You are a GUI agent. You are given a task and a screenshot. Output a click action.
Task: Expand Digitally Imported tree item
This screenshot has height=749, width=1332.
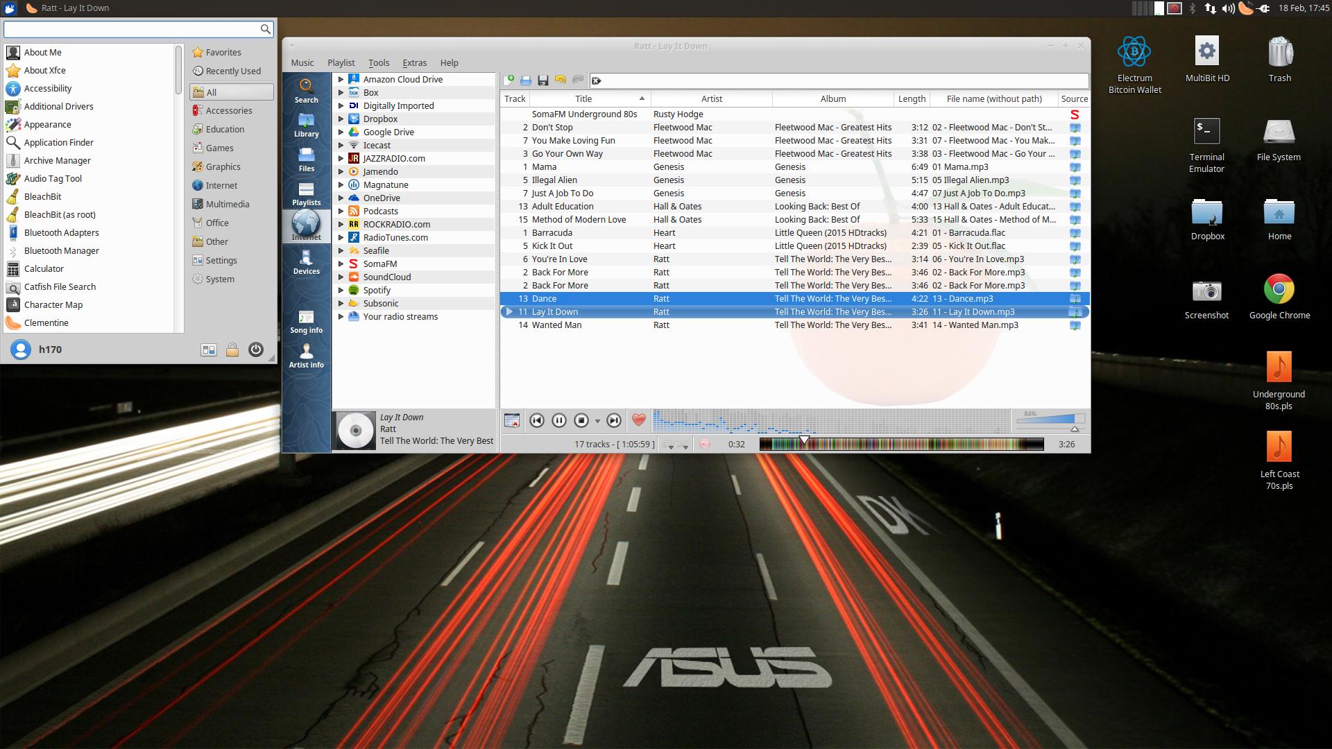341,105
